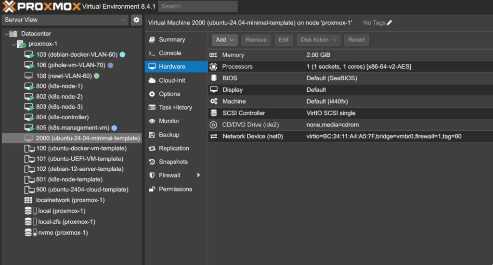This screenshot has width=493, height=265.
Task: Select the Hardware tab
Action: click(x=176, y=66)
